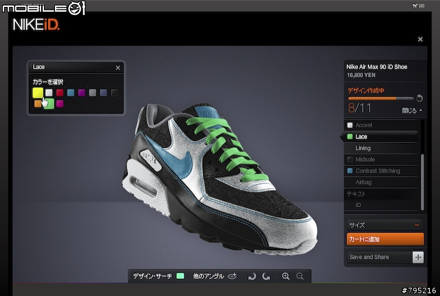
Task: Pick the navy blue lace color swatch
Action: (104, 93)
